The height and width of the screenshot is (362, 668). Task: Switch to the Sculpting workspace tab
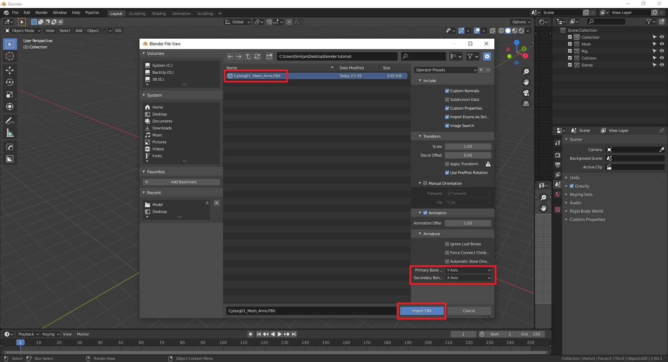pos(137,14)
